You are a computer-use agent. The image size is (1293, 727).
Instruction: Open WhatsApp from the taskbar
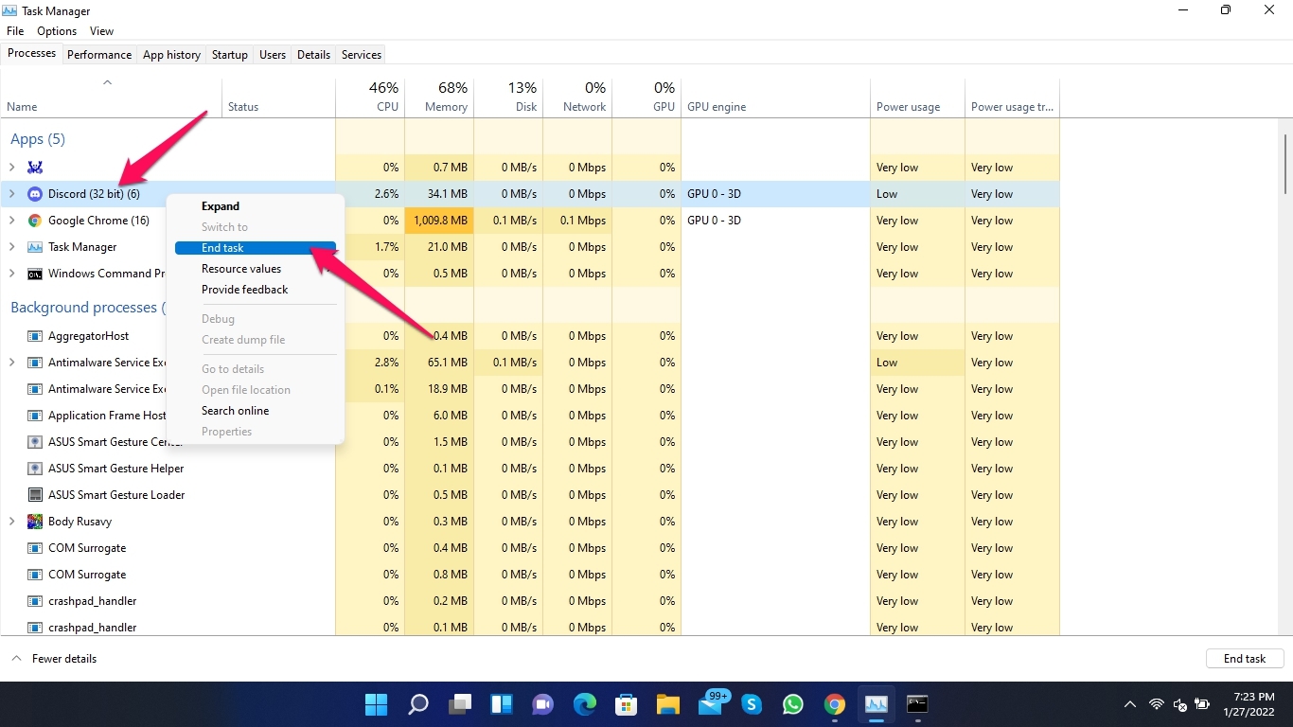point(793,704)
